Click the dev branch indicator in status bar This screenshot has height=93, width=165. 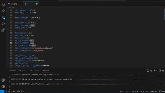(x=8, y=91)
